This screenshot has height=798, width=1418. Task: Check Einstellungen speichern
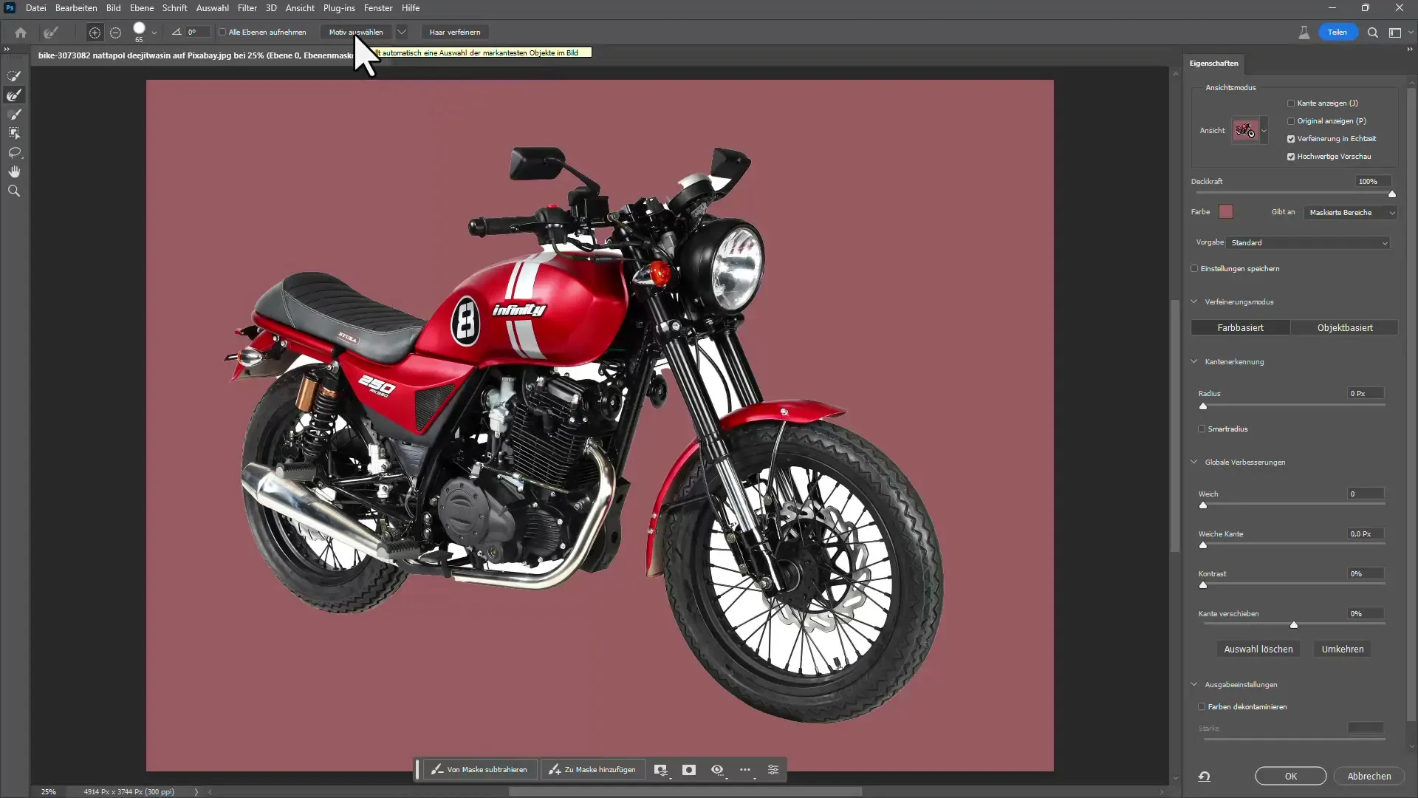(1194, 269)
